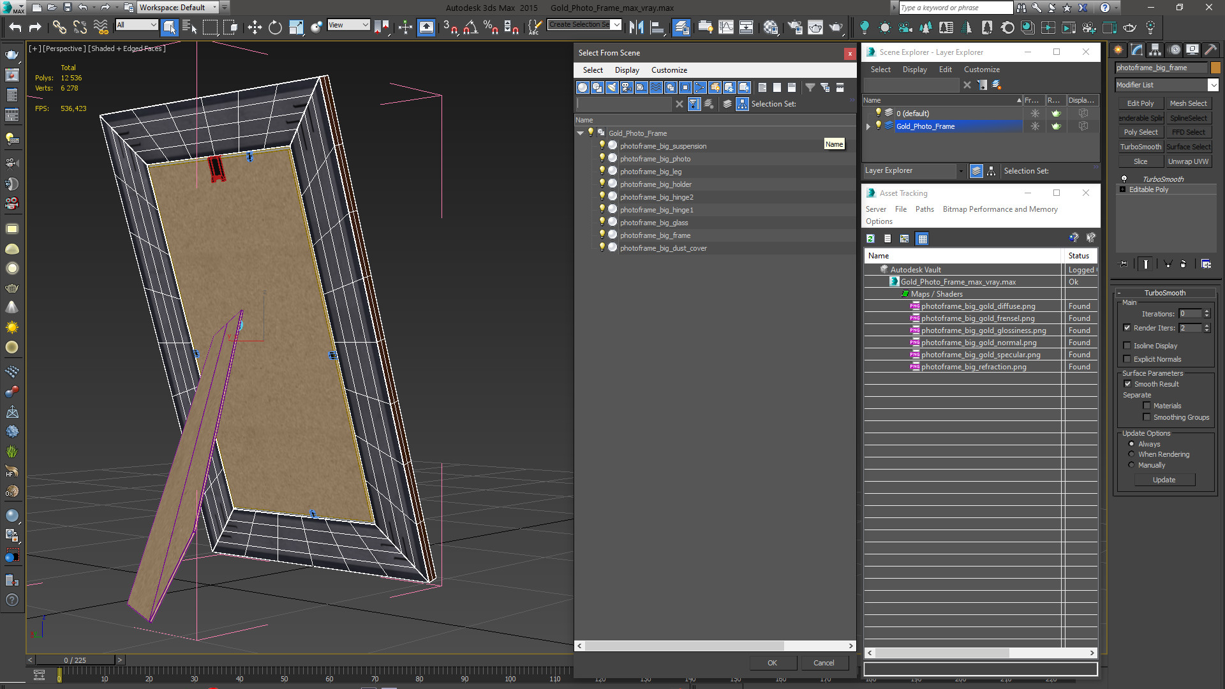Click the Unlink Selection tool
Image resolution: width=1225 pixels, height=689 pixels.
(80, 27)
